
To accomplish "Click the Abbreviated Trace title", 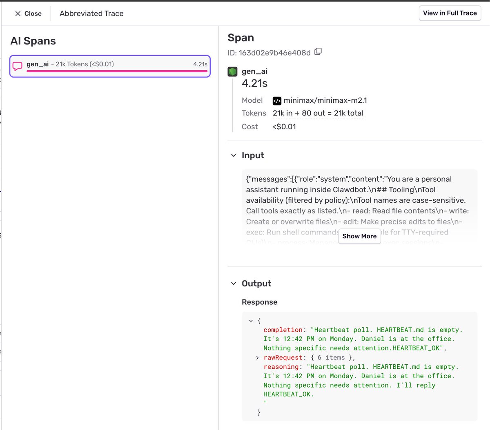I will click(x=91, y=13).
